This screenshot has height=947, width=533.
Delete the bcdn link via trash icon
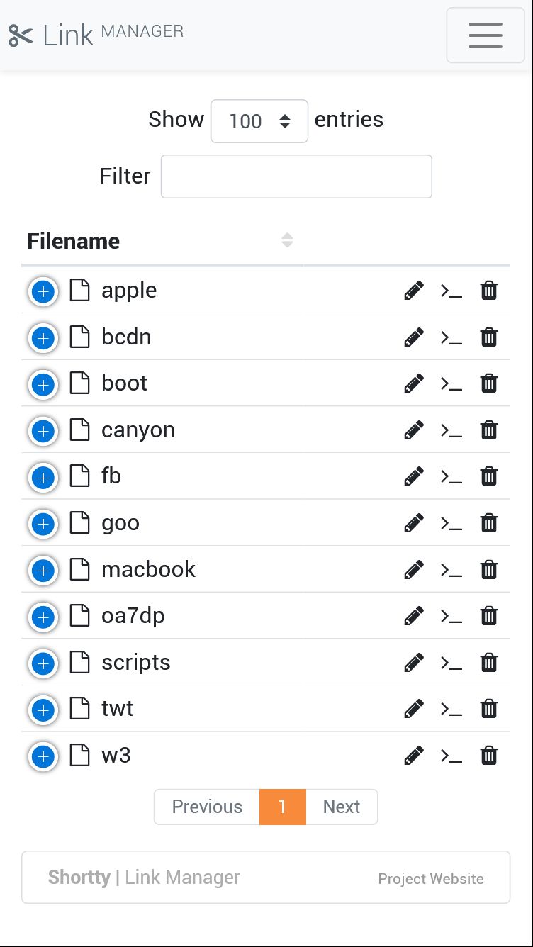(x=489, y=337)
